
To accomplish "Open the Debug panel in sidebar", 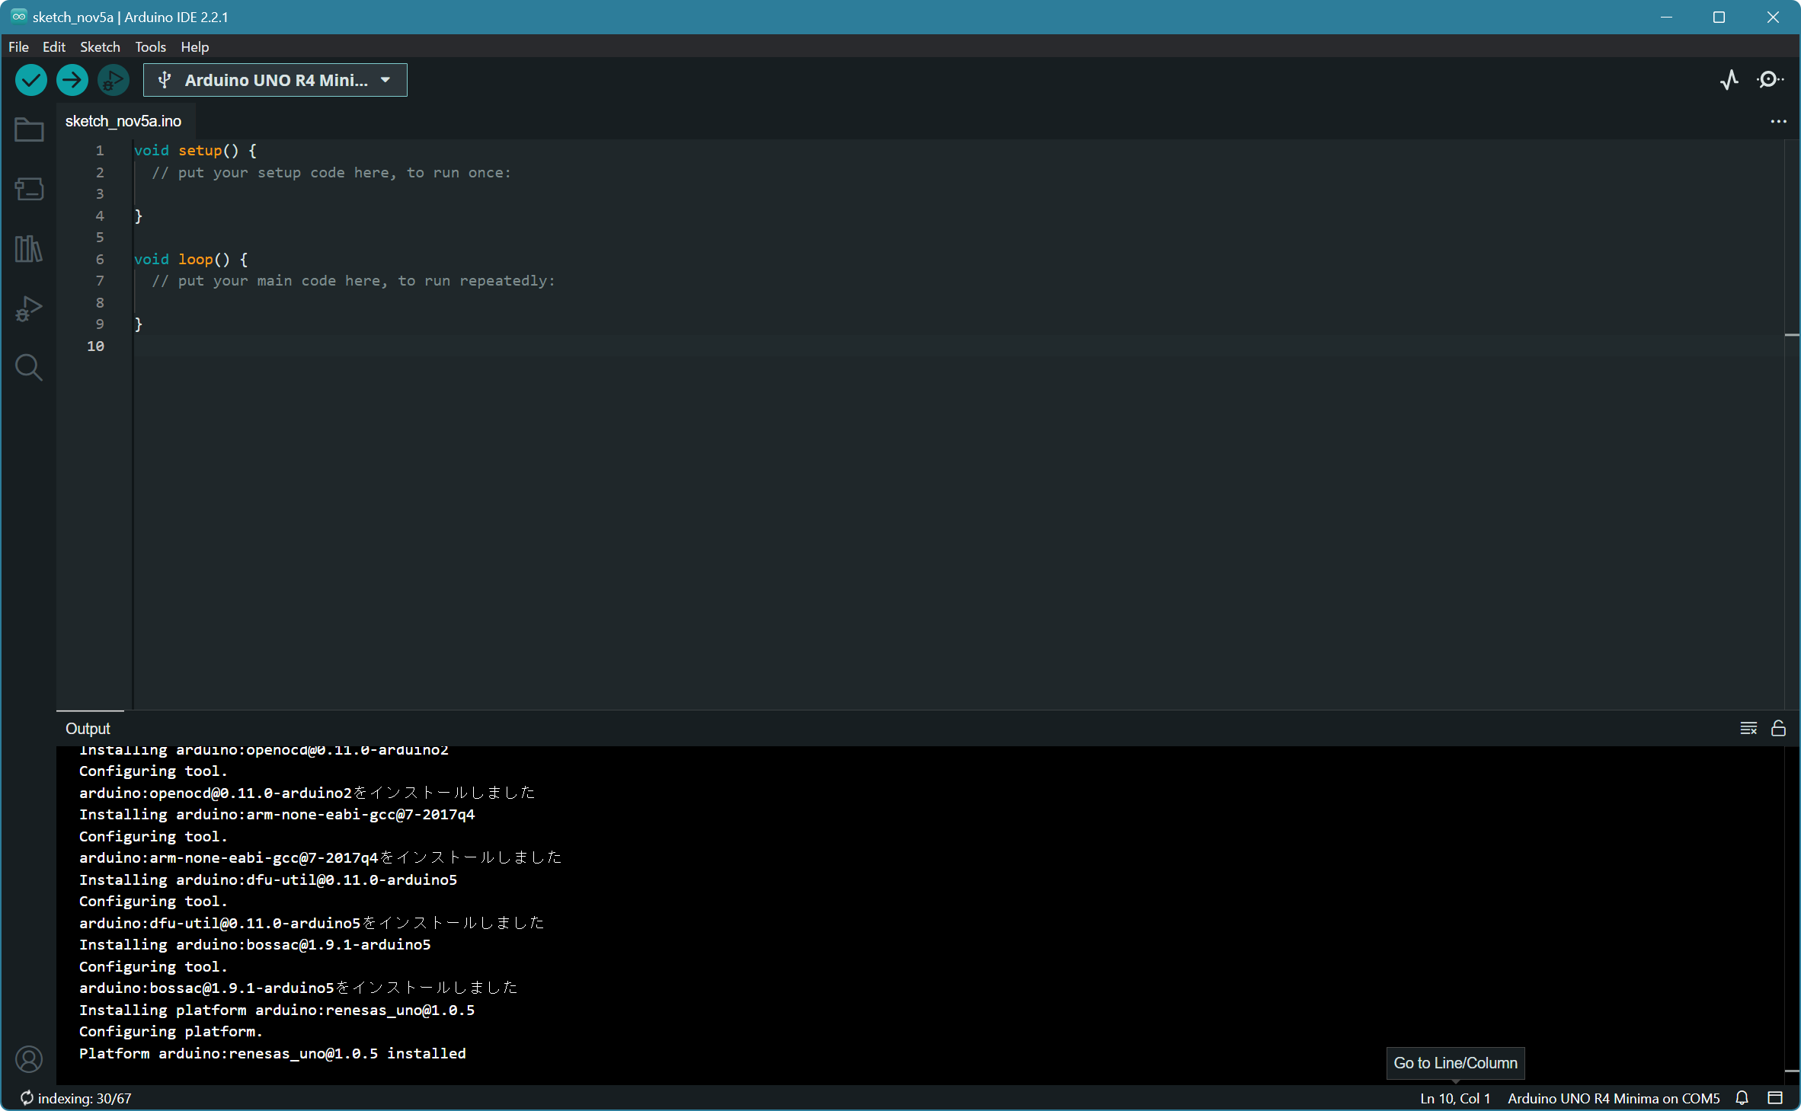I will pyautogui.click(x=29, y=308).
